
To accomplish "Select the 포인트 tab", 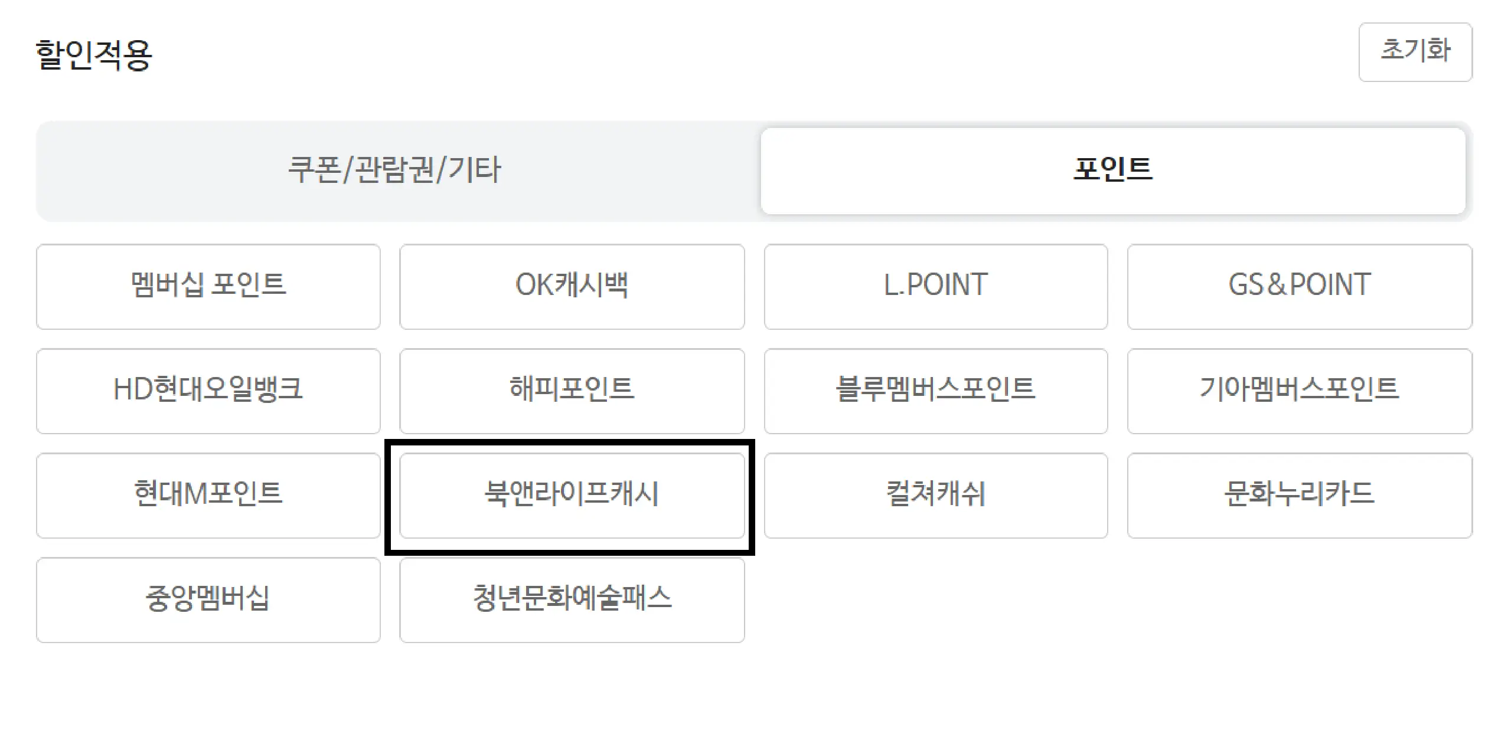I will pos(1112,171).
